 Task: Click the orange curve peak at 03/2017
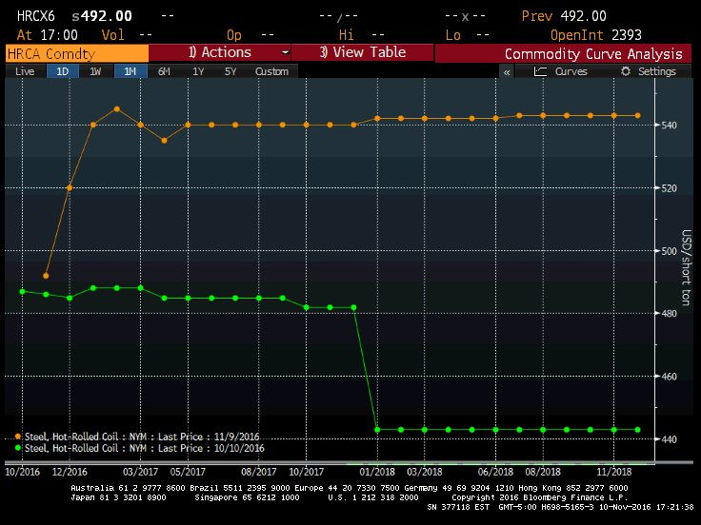116,108
